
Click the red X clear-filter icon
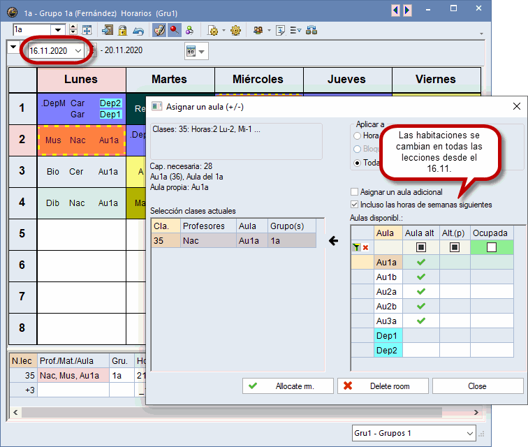[365, 247]
